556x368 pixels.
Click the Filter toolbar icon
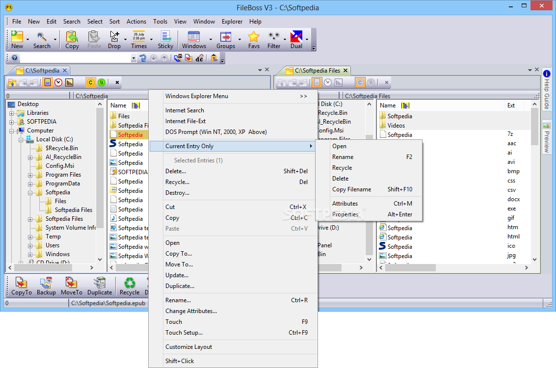(x=274, y=36)
